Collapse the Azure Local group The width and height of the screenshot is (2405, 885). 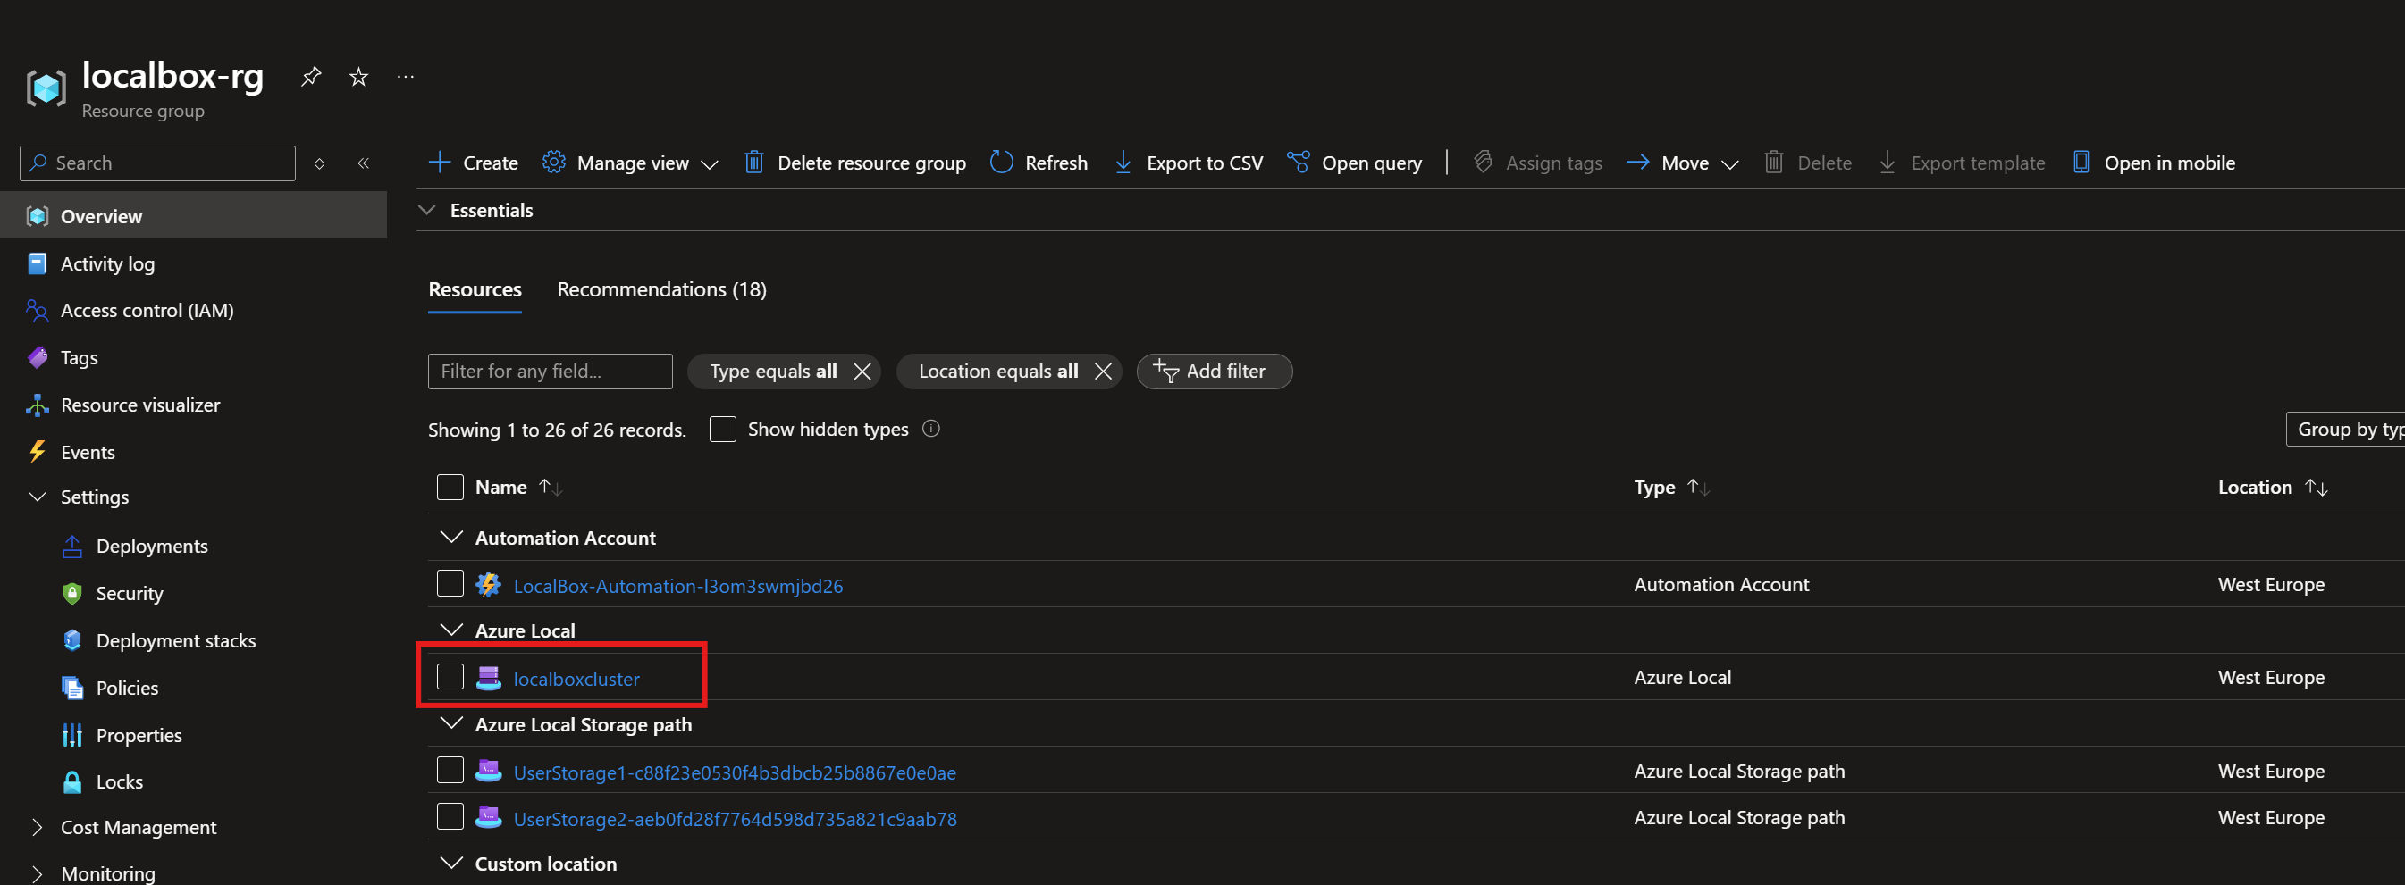(x=452, y=631)
